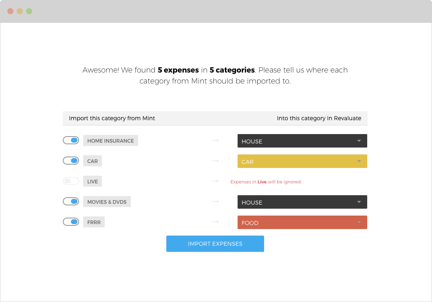The width and height of the screenshot is (432, 302).
Task: Open the House dropdown for Home Insurance
Action: pos(302,141)
